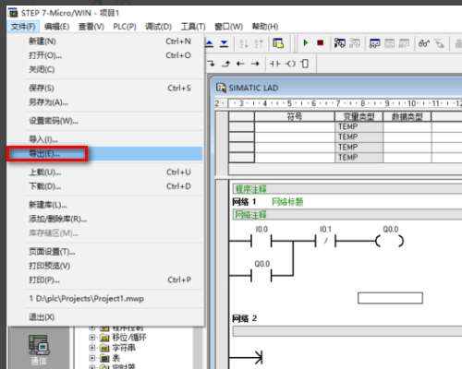
Task: Expand the 字符串 tree node
Action: [91, 348]
